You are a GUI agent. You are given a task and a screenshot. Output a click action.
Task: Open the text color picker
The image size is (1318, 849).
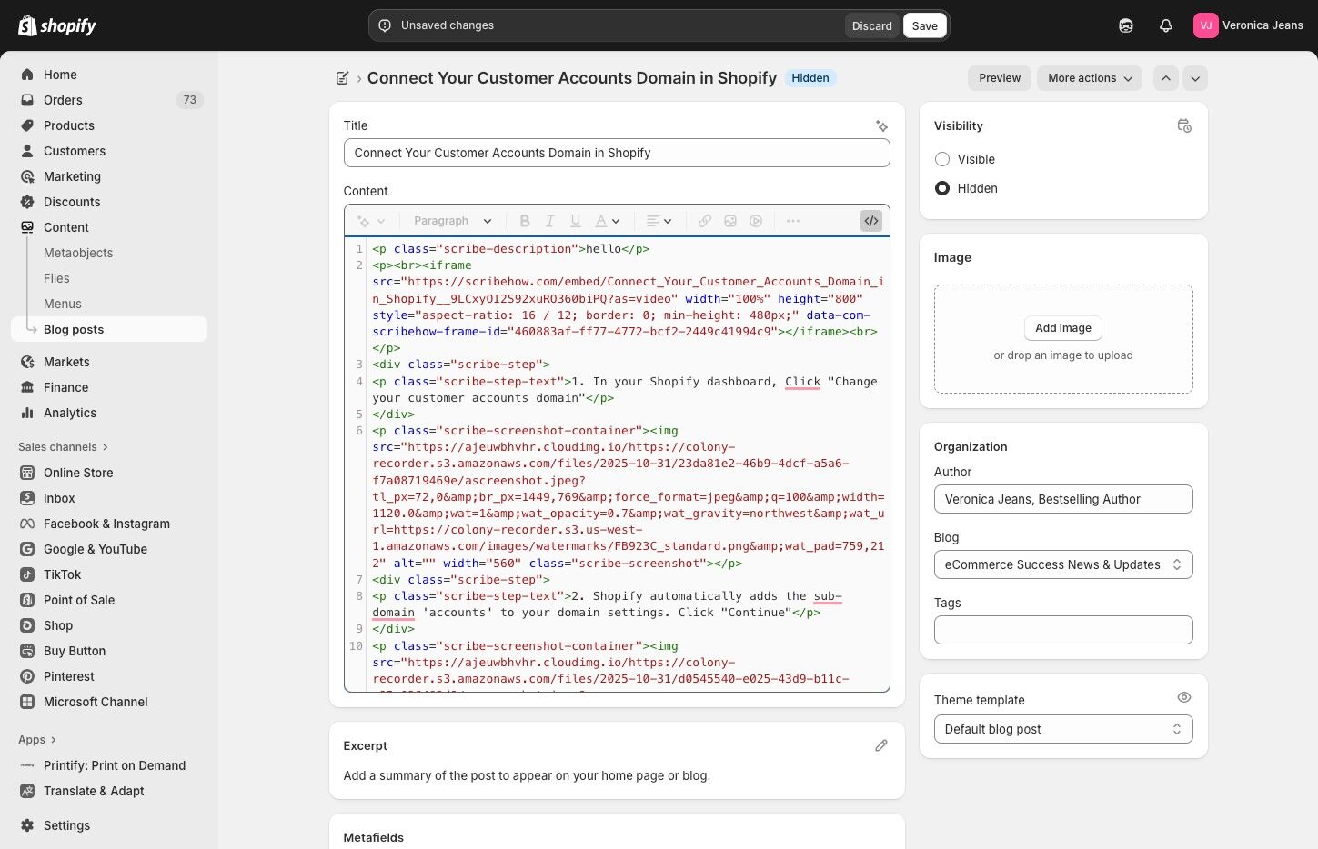pos(607,221)
